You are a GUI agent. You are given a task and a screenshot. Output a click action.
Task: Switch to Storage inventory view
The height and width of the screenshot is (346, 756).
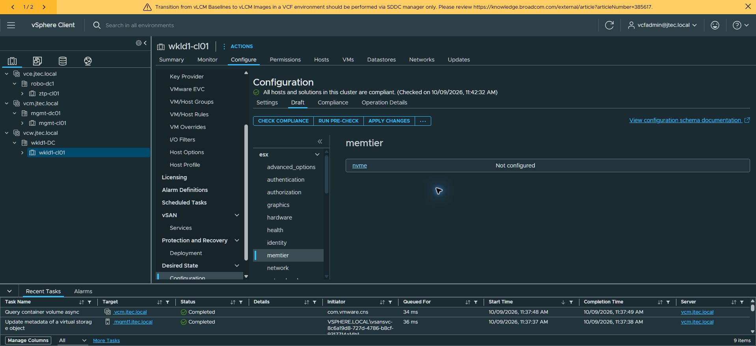pos(63,61)
